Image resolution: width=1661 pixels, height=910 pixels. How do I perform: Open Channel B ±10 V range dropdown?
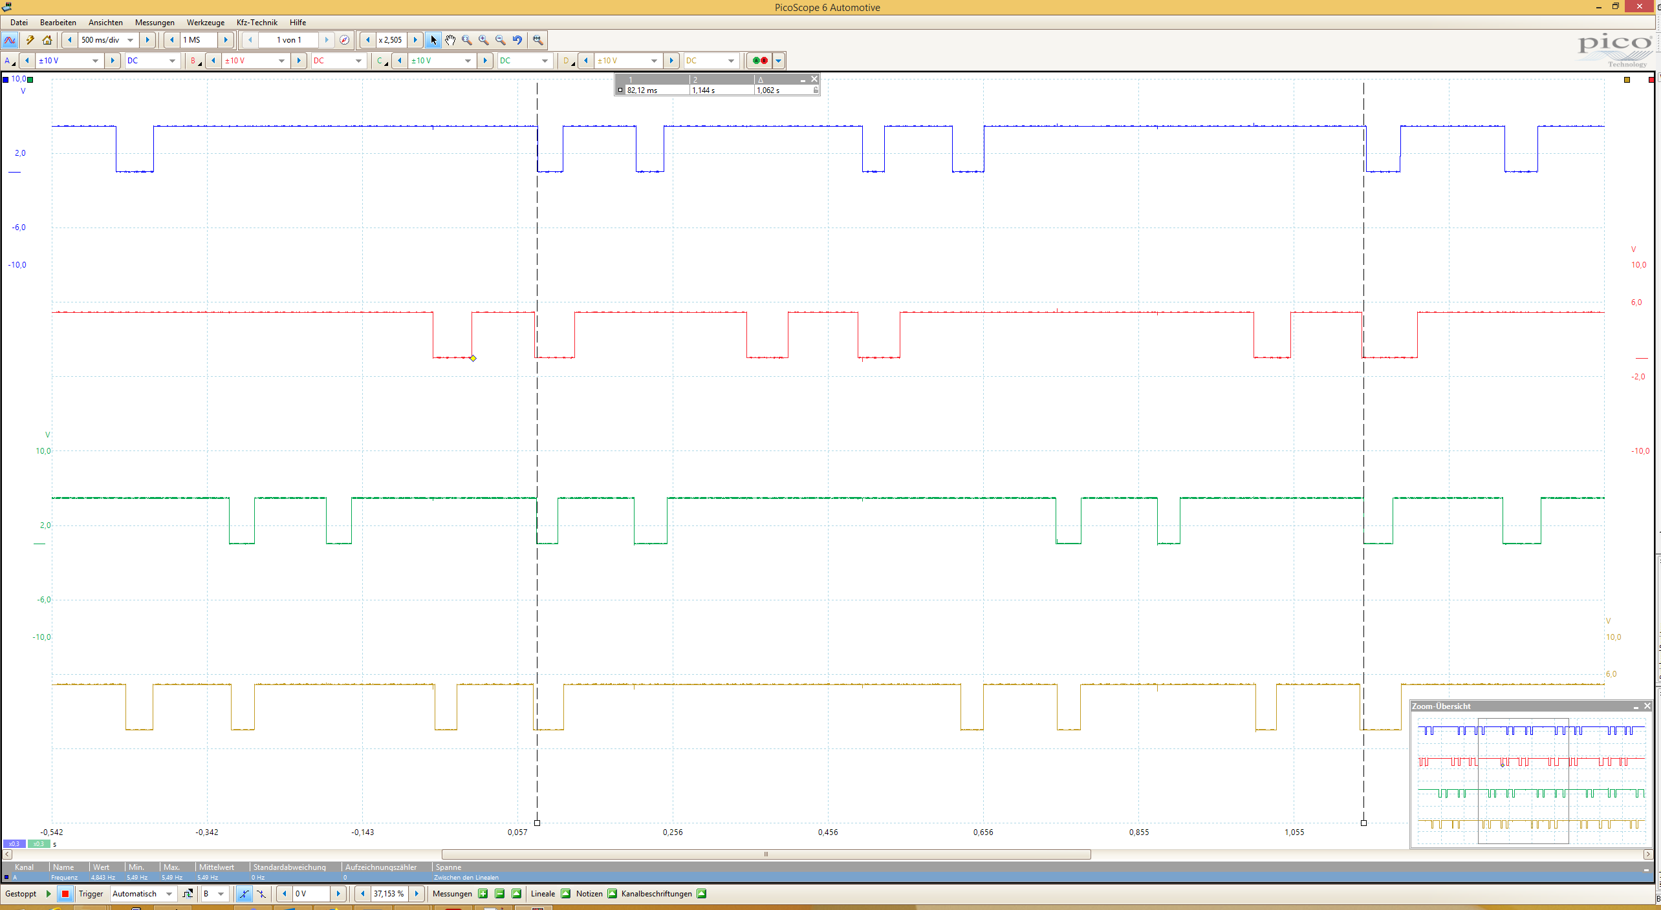tap(281, 61)
